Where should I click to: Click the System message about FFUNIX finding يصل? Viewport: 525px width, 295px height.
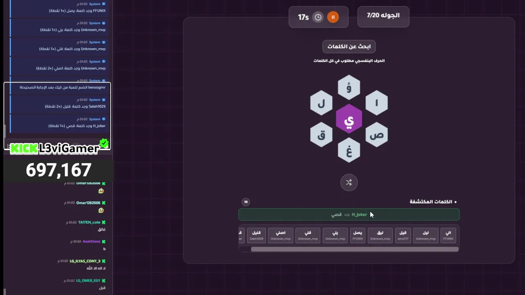click(x=58, y=7)
